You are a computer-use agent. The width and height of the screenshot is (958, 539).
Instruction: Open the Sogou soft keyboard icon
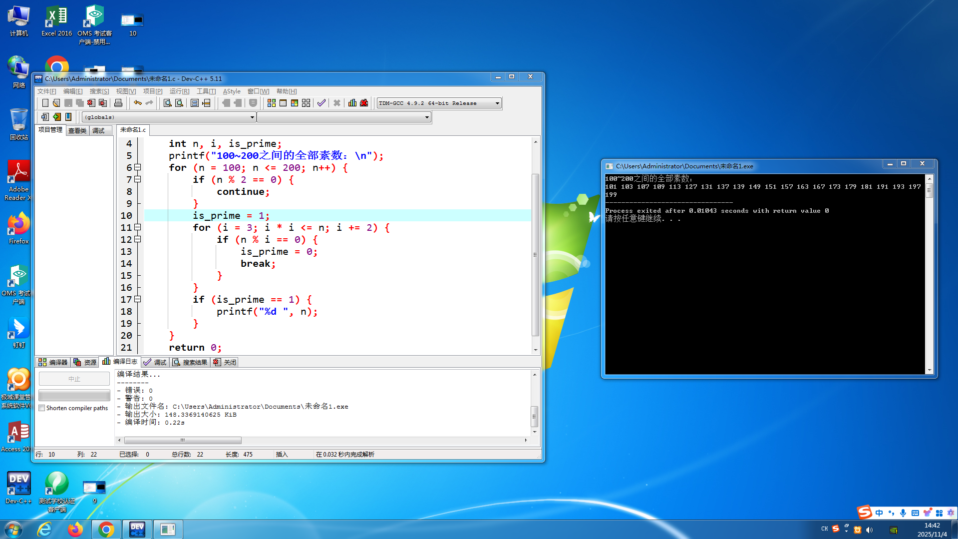[x=915, y=513]
